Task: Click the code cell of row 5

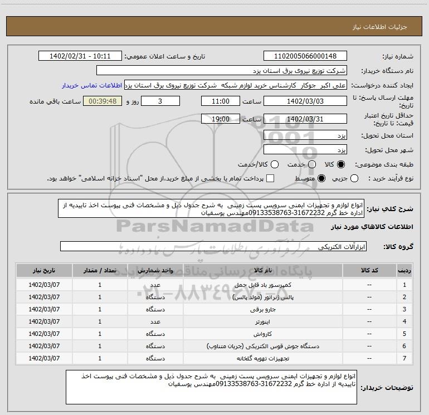Action: click(369, 334)
